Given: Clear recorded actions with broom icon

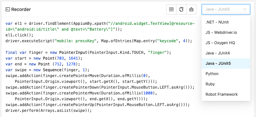Looking at the screenshot, I should 191,9.
